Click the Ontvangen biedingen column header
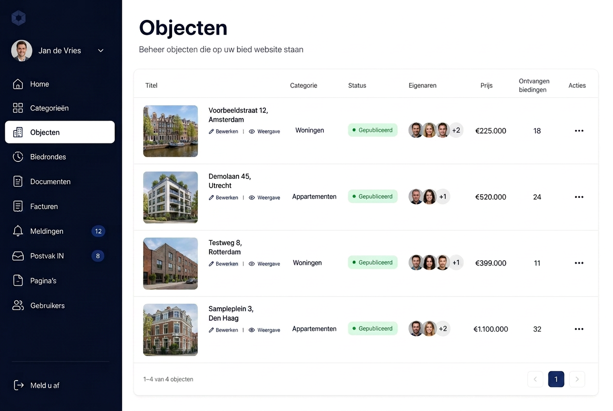The height and width of the screenshot is (411, 613). click(x=534, y=85)
